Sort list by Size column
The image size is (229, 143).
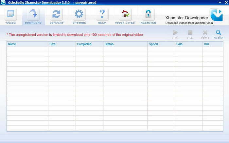62,44
